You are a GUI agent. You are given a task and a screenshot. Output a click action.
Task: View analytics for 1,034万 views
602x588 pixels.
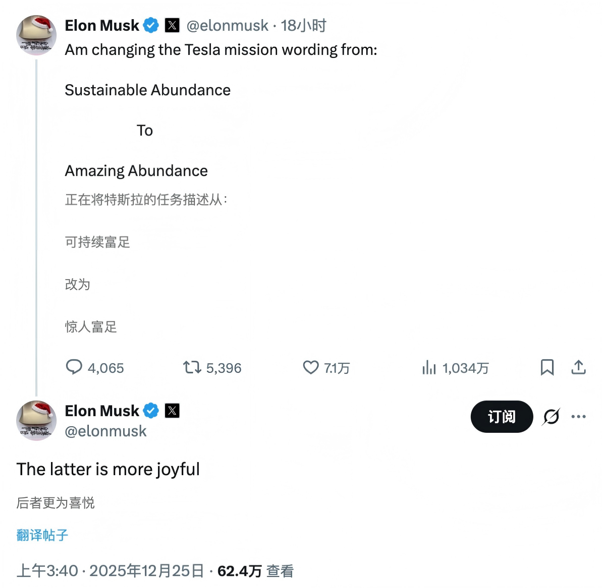[429, 367]
